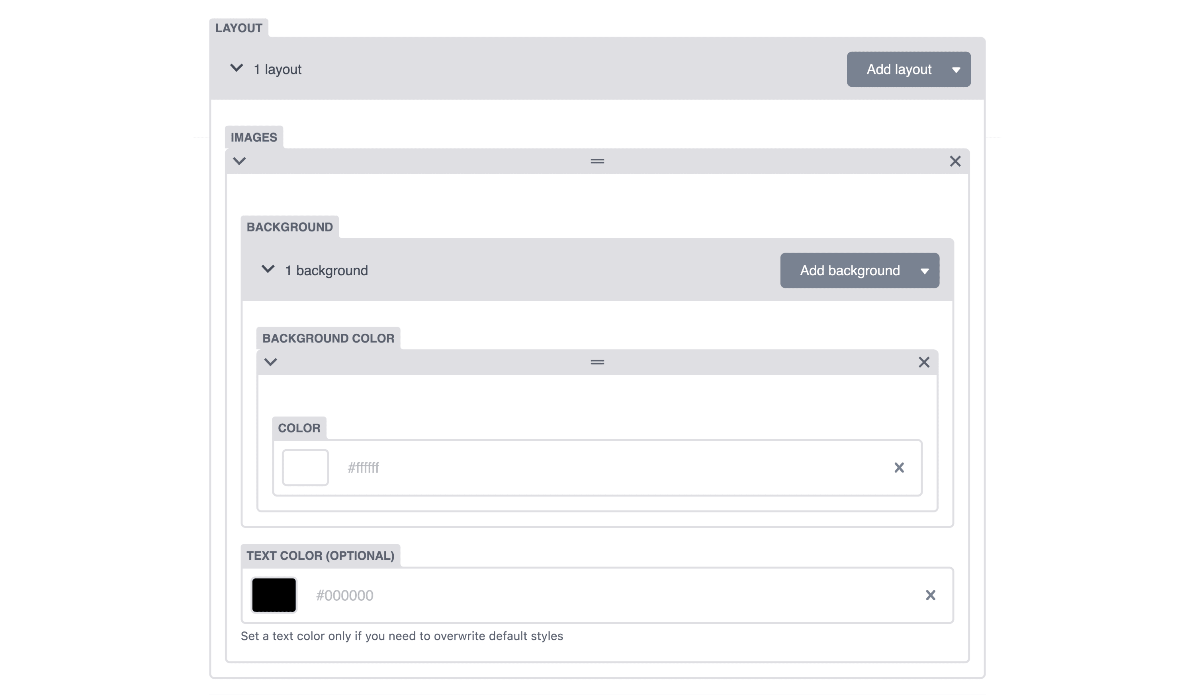The width and height of the screenshot is (1195, 695).
Task: Collapse the Background Color item chevron
Action: tap(270, 362)
